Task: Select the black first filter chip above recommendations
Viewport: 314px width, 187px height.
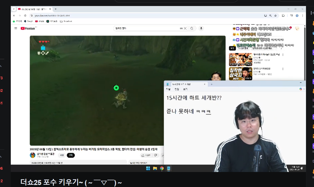Action: (x=232, y=48)
